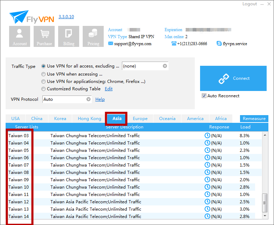Screen dimensions: 274x225
Task: Click the Skype icon for flyvpn.service
Action: (219, 43)
